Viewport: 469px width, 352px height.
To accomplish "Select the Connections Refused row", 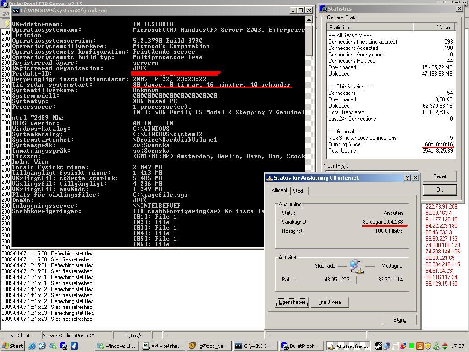I will pos(390,61).
